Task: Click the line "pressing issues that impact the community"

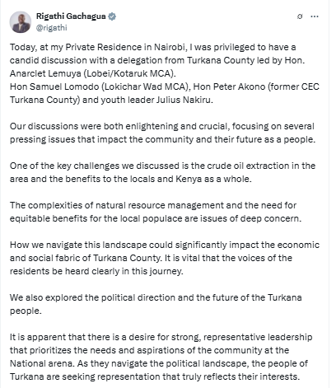Action: tap(162, 139)
